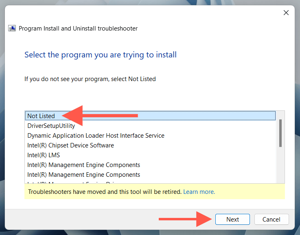
Task: Click the 'Troubleshooters have moved' notice text
Action: pos(105,191)
